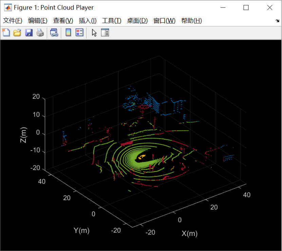The height and width of the screenshot is (251, 282).
Task: Open the 窗口(W) menu
Action: coord(164,21)
